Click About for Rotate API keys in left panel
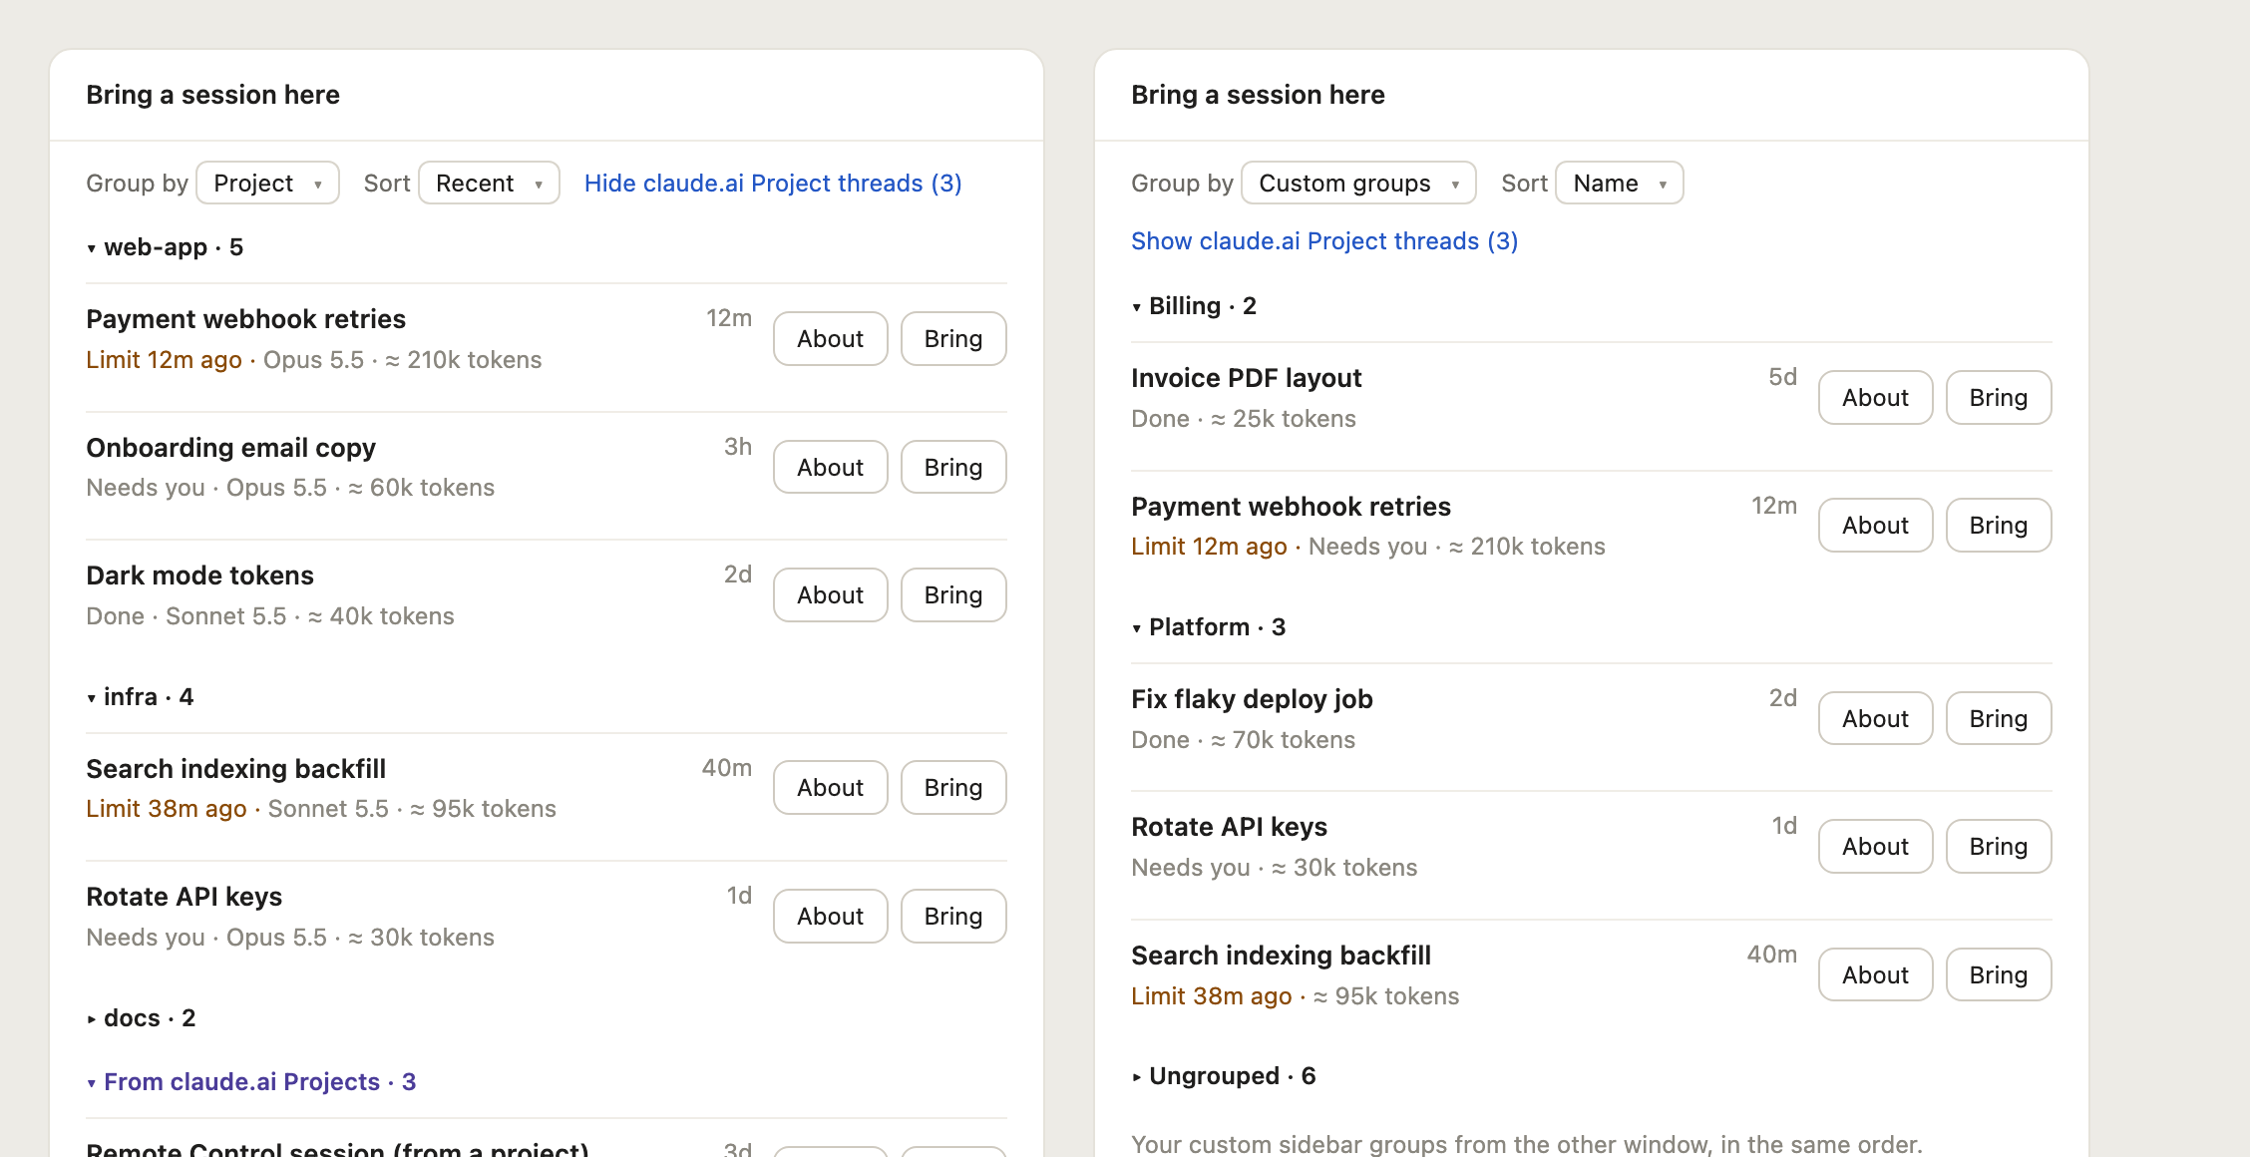Image resolution: width=2250 pixels, height=1157 pixels. click(x=831, y=917)
